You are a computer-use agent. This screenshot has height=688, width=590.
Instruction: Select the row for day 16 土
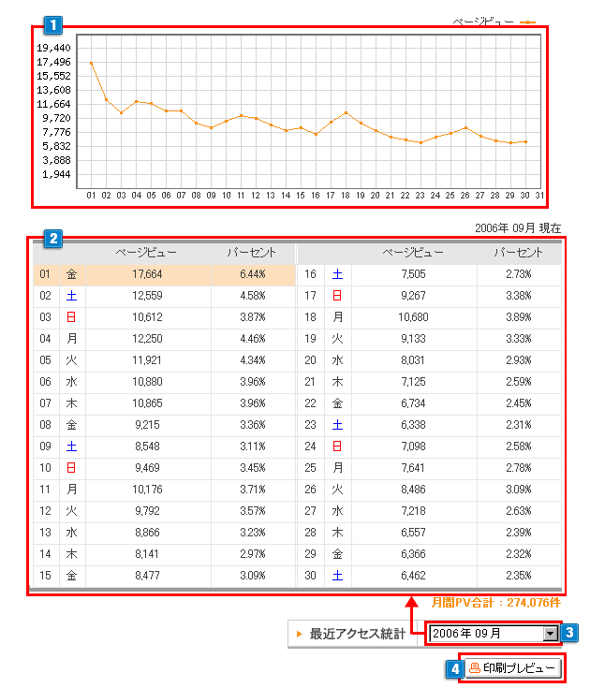coord(430,274)
